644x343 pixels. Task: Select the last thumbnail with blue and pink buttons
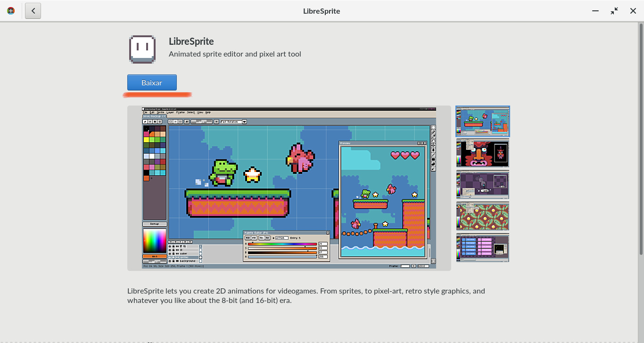482,248
